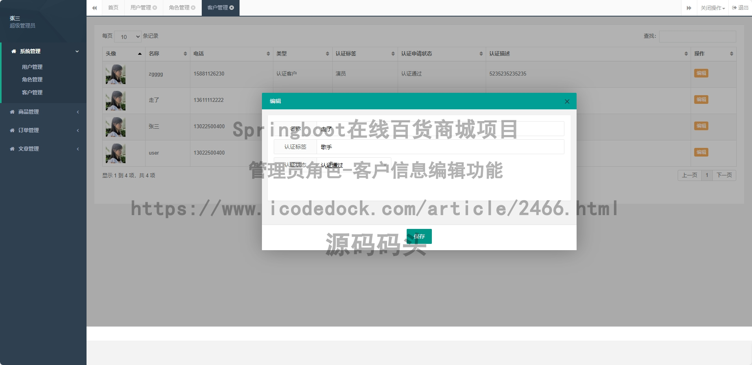Click 编辑 button for the zgggg row

tap(701, 73)
